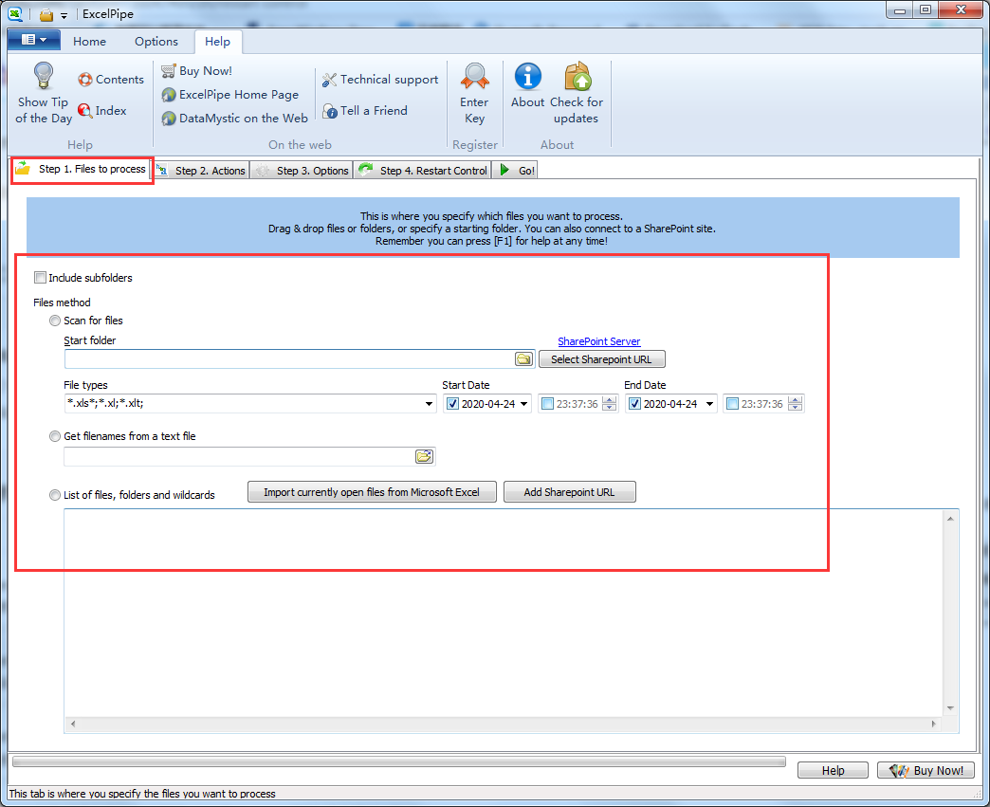This screenshot has width=990, height=807.
Task: Enable the Start Date time checkbox
Action: [x=547, y=404]
